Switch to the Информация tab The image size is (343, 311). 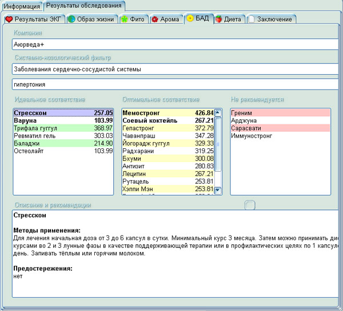pyautogui.click(x=22, y=6)
